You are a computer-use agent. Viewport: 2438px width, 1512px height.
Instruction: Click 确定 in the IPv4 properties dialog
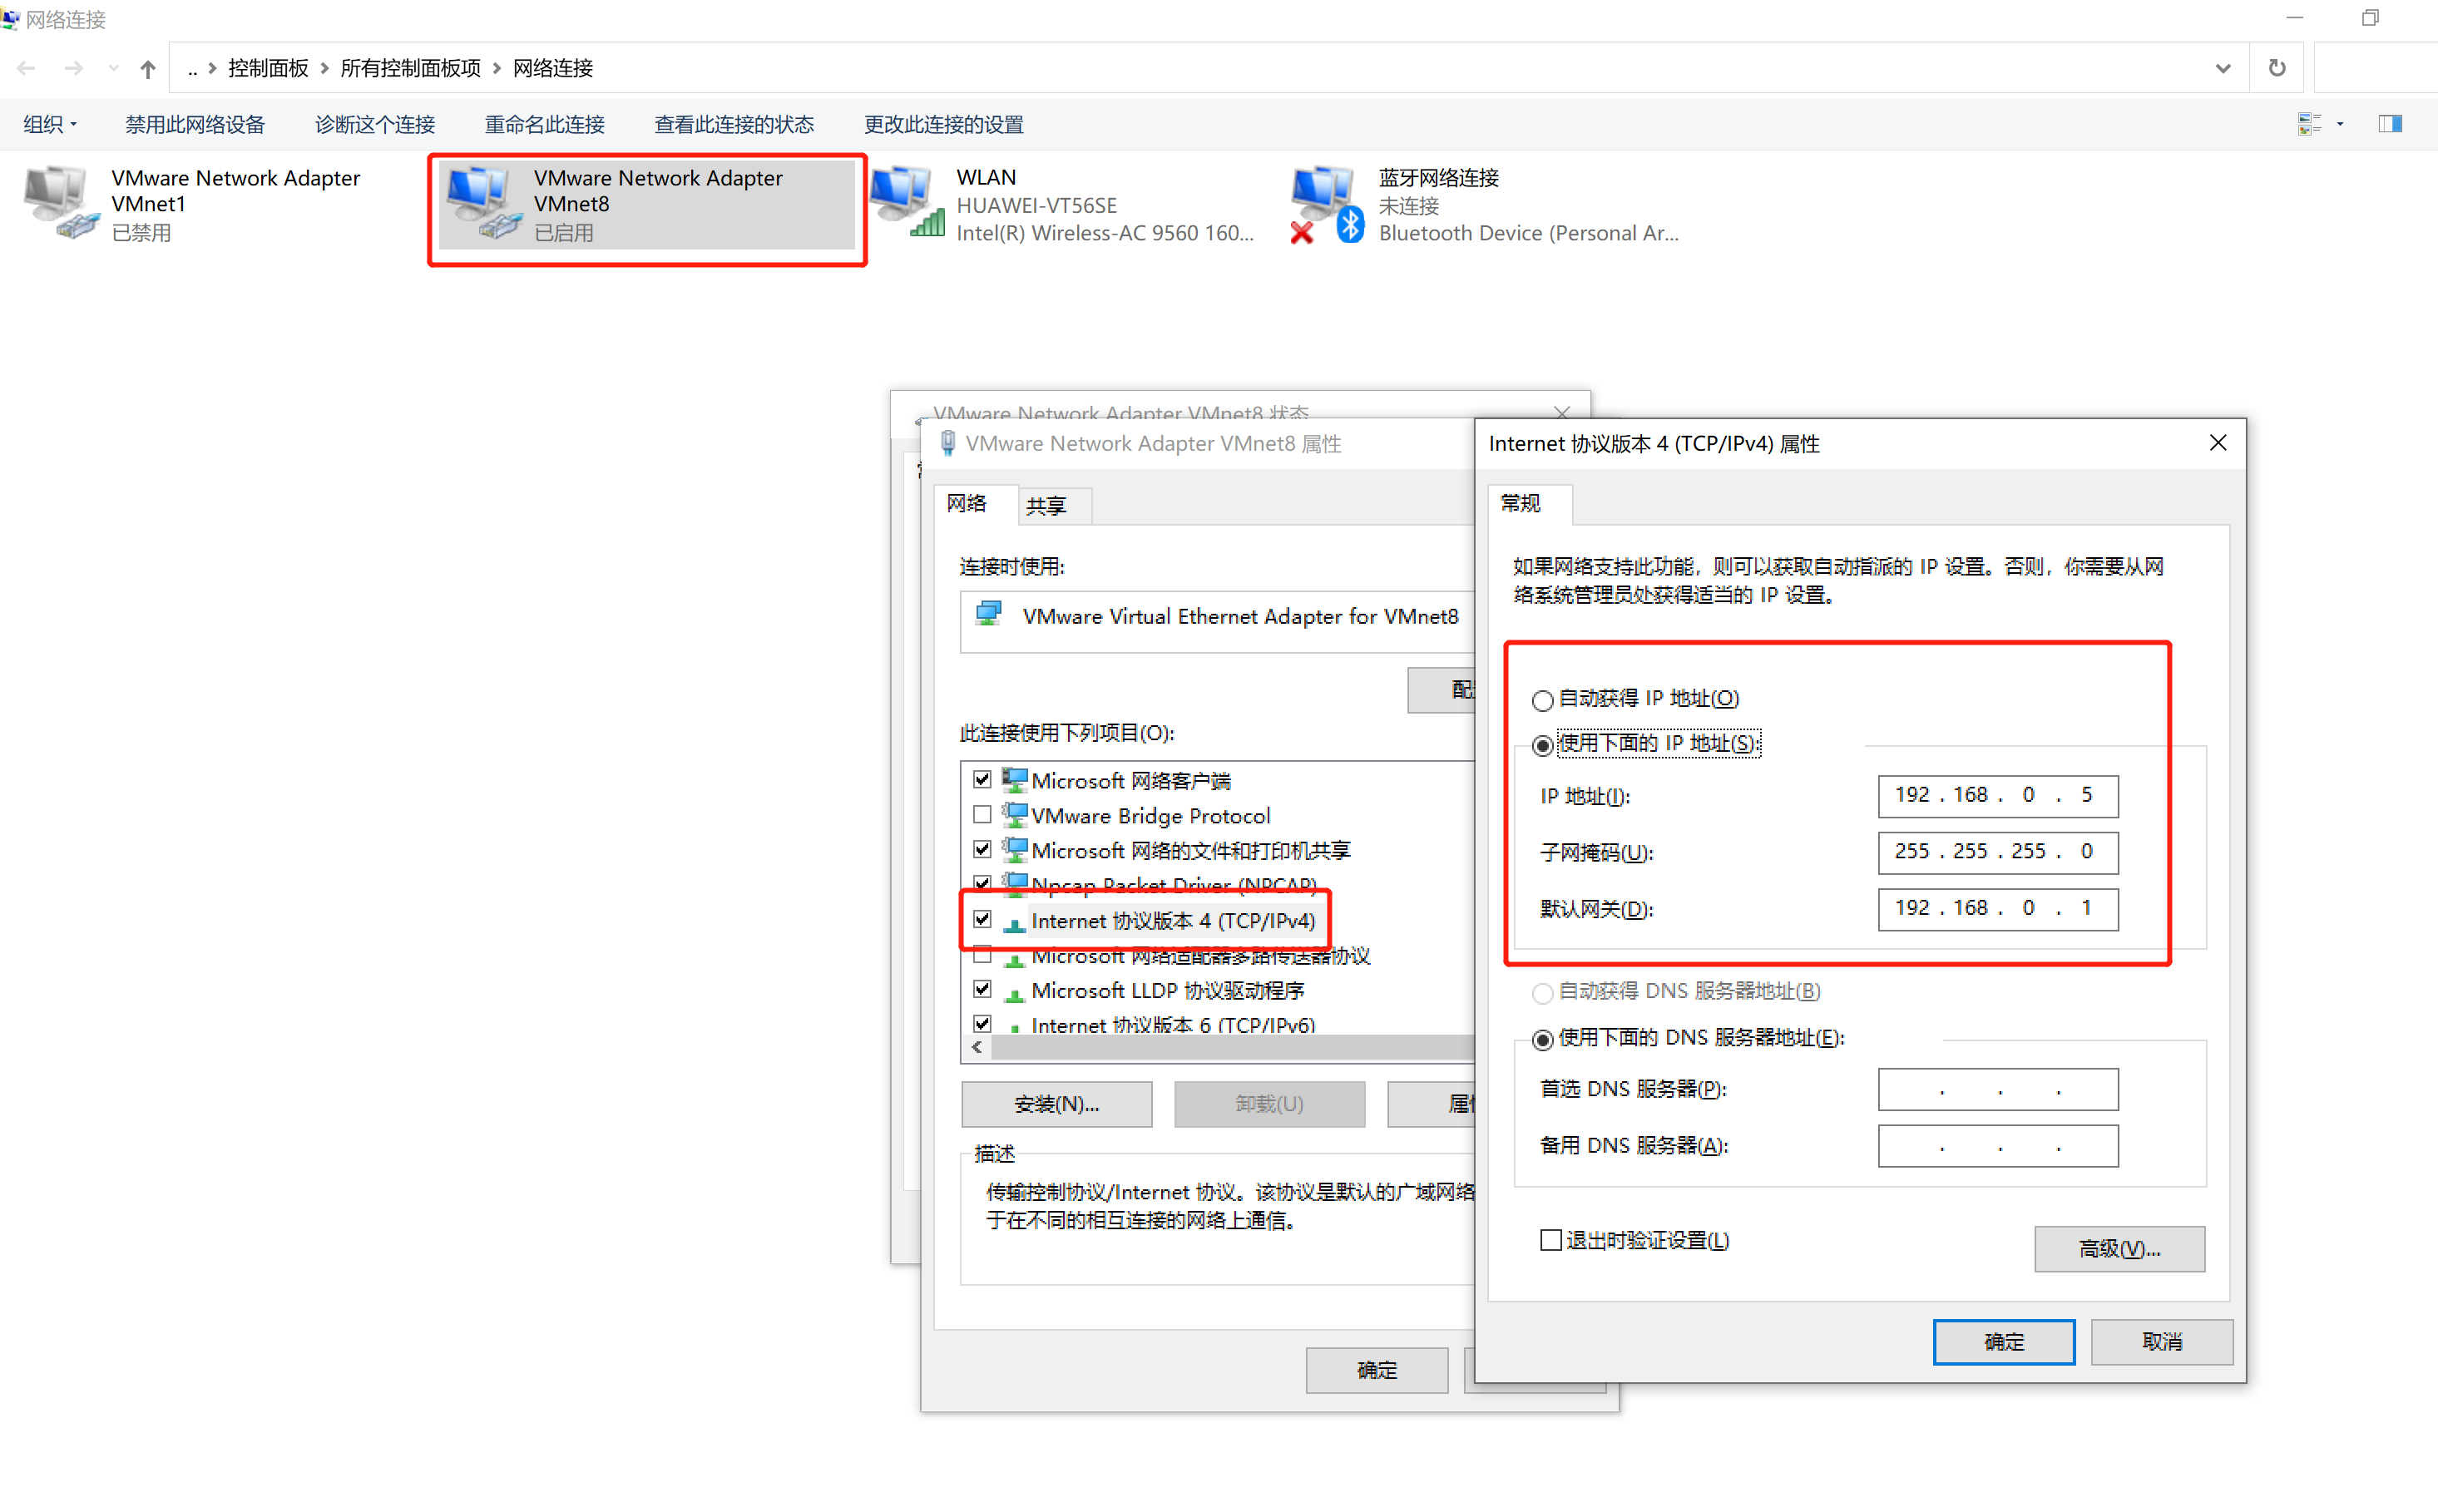tap(2003, 1342)
